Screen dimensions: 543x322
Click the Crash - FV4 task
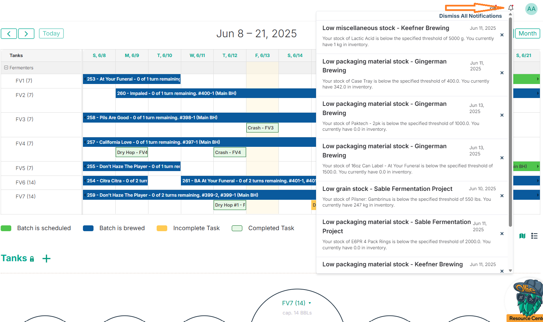coord(230,152)
